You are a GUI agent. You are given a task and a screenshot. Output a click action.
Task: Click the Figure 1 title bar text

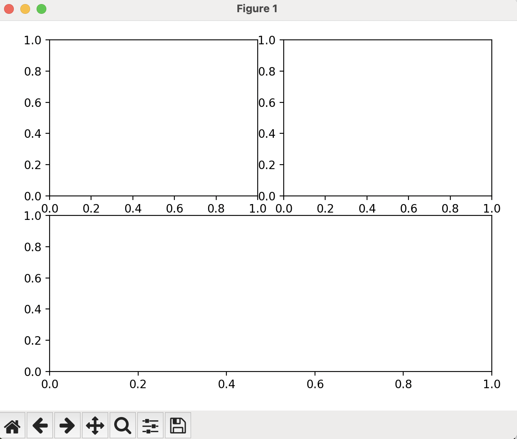pyautogui.click(x=257, y=9)
